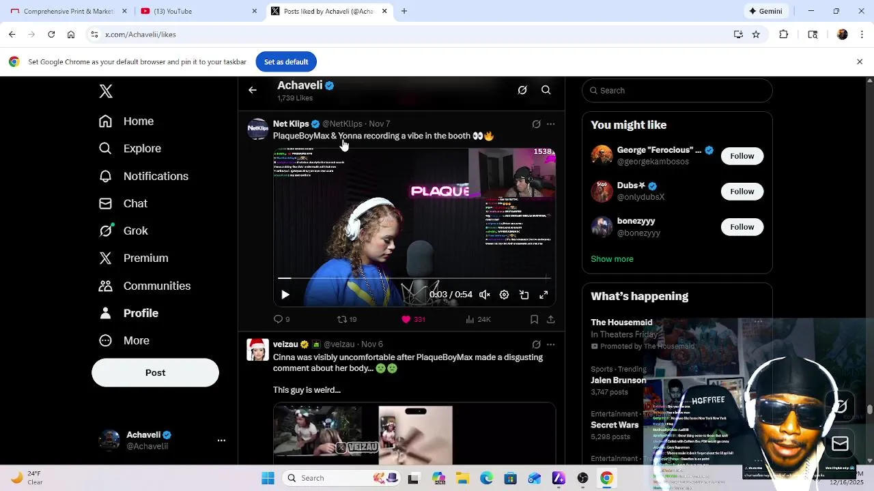Open Premium in the sidebar
The height and width of the screenshot is (491, 874).
tap(133, 258)
